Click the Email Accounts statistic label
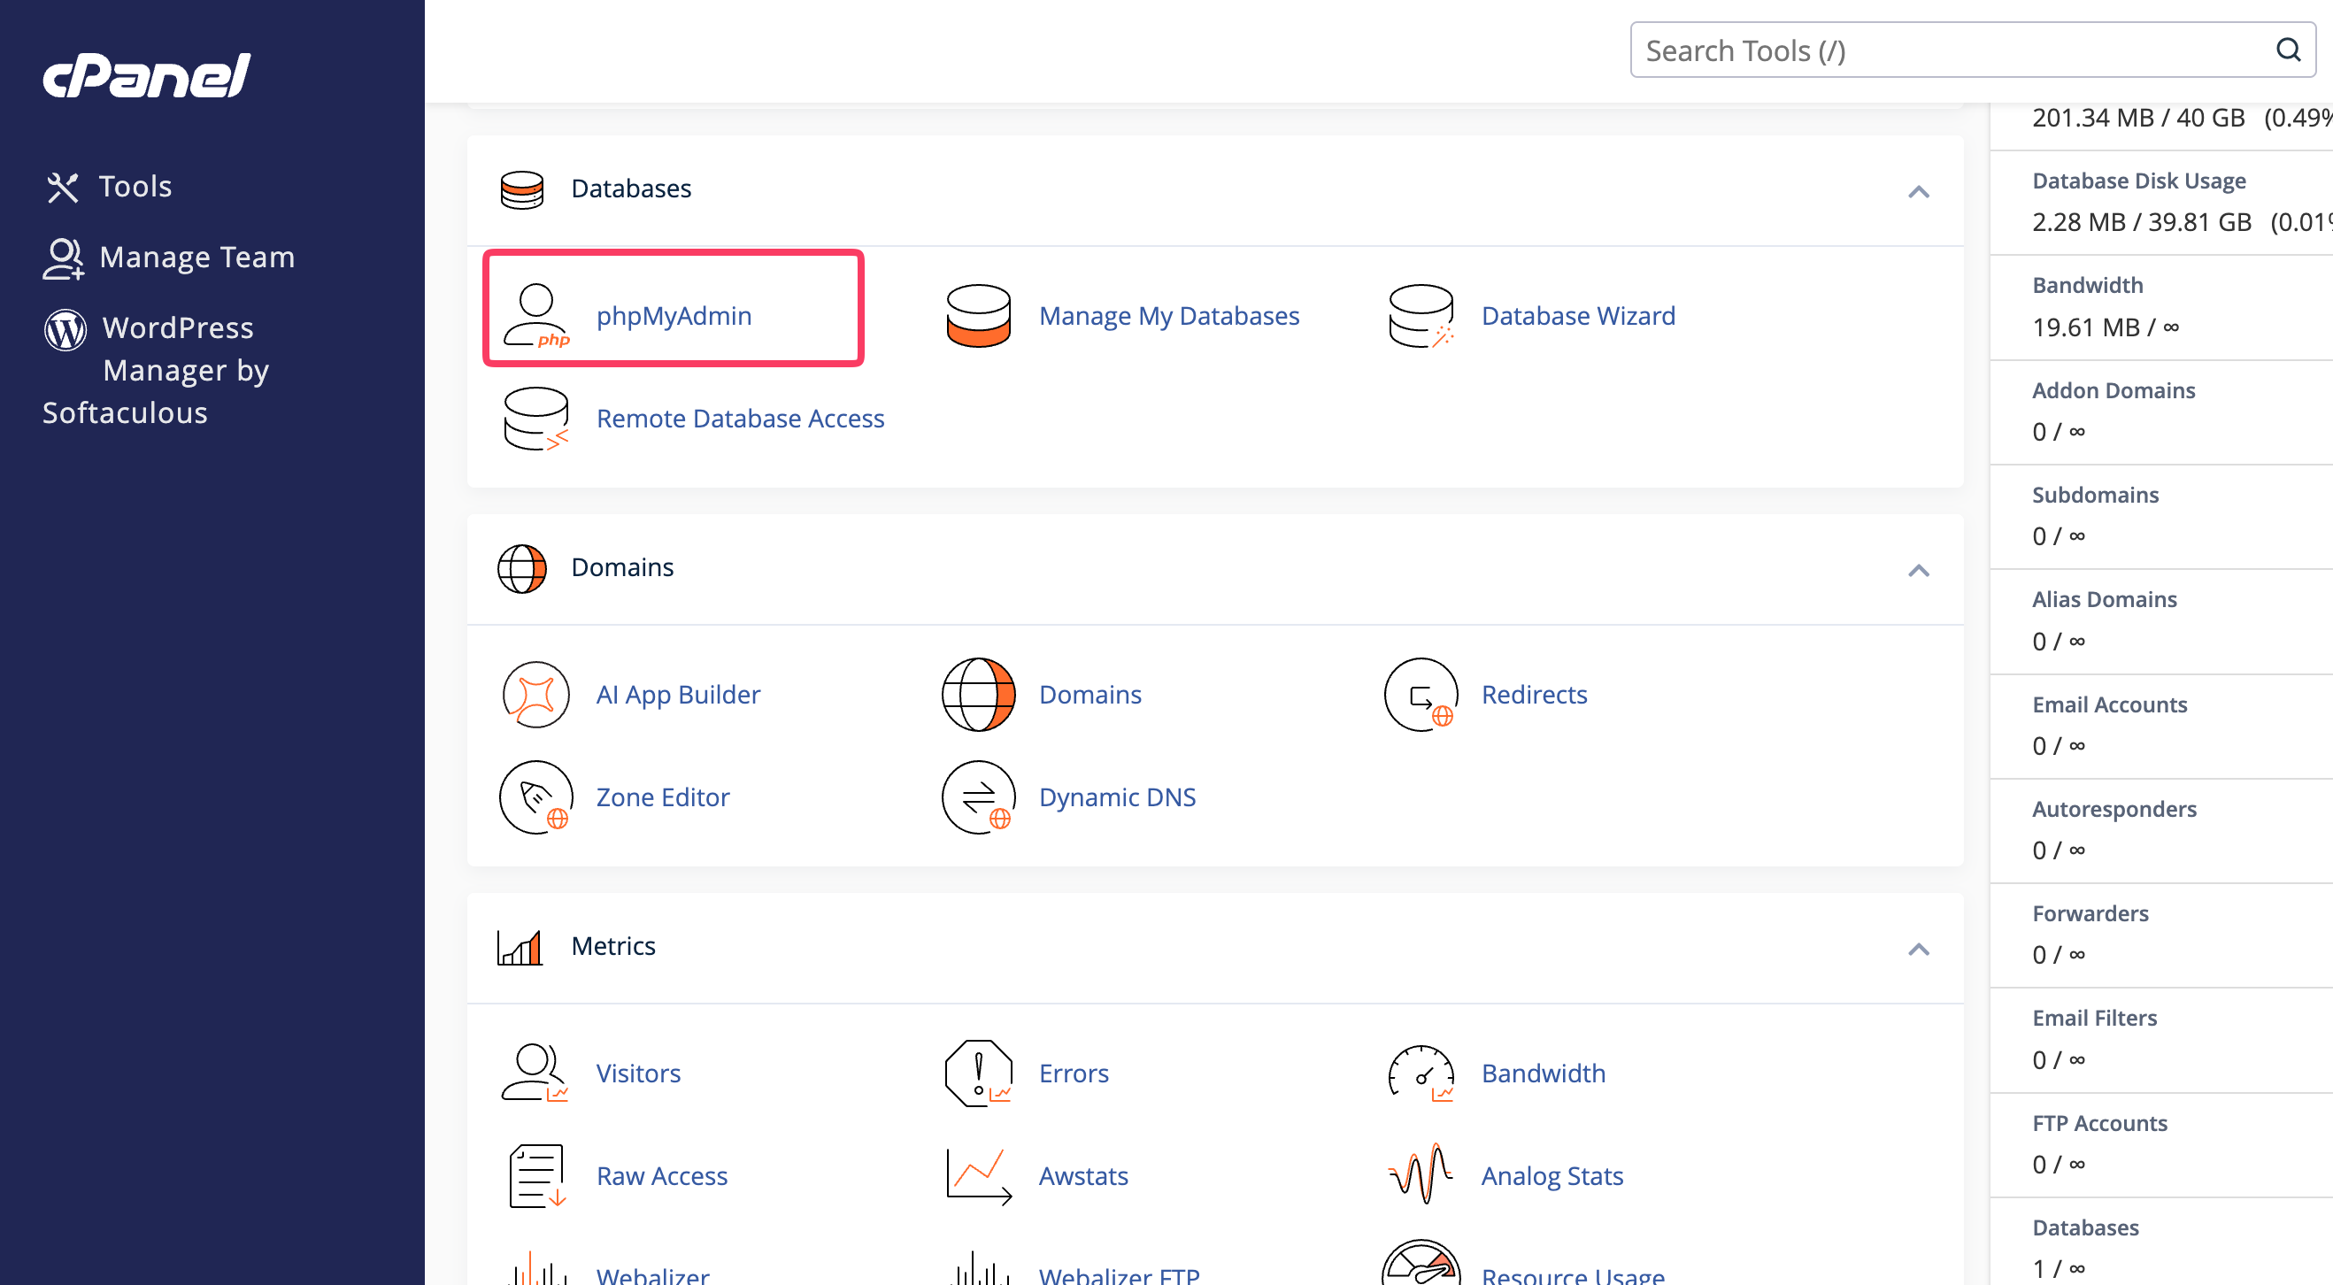 [x=2110, y=704]
